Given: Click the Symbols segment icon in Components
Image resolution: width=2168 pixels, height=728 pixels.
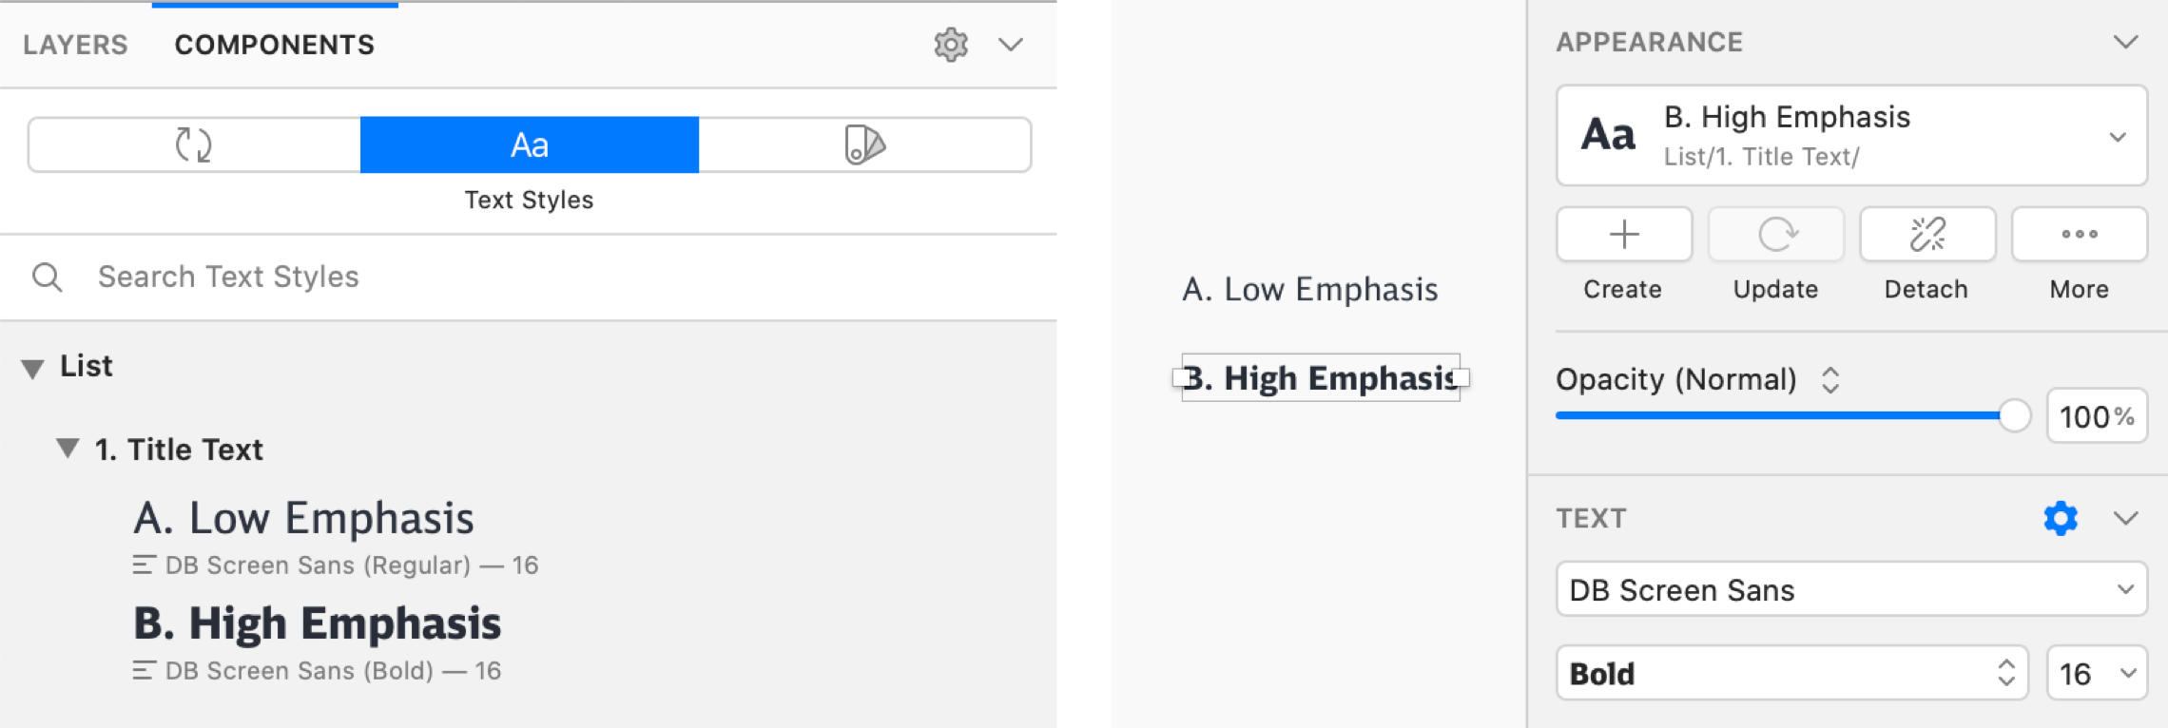Looking at the screenshot, I should point(194,145).
